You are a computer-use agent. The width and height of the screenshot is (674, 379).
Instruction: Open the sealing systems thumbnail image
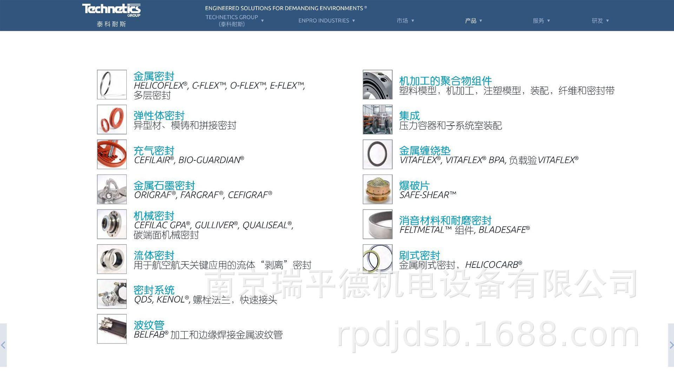point(112,294)
